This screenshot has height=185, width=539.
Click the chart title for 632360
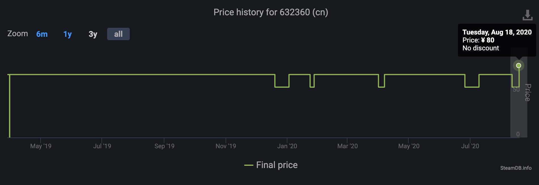271,12
